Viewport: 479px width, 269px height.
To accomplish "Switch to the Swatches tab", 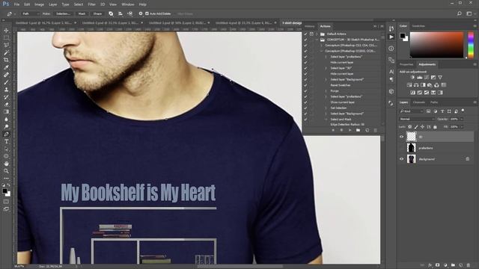I will (418, 26).
